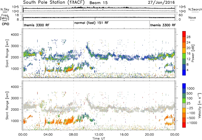Select the "Beam 15" label in the header
The image size is (202, 140).
98,3
